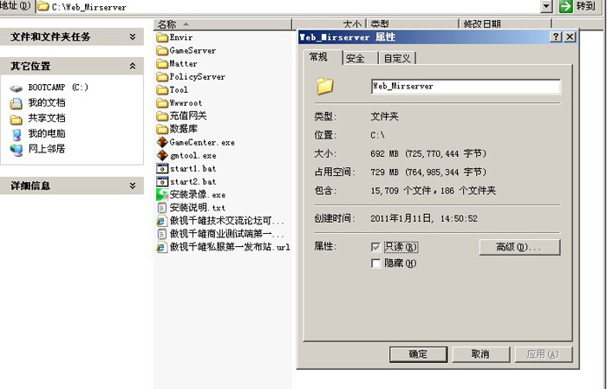Expand the 详细信息 panel
This screenshot has width=607, height=389.
[132, 185]
